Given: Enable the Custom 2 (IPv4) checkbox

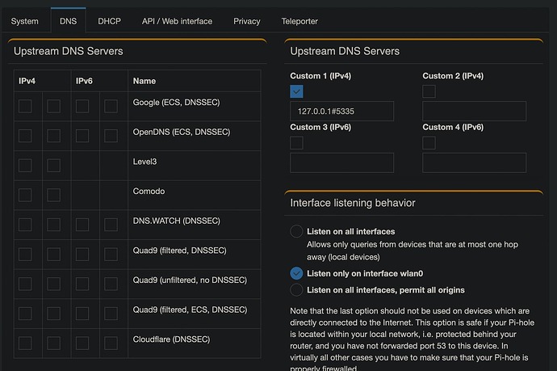Looking at the screenshot, I should [x=429, y=91].
